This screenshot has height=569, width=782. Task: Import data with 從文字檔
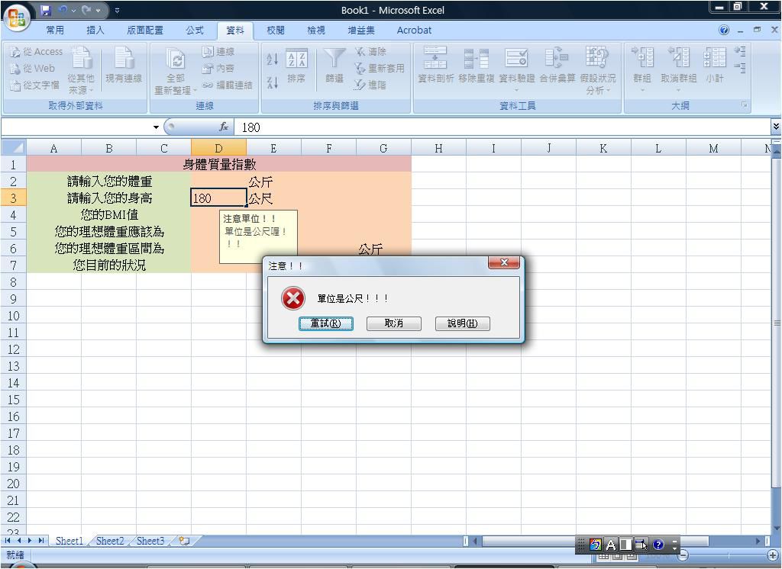[x=35, y=85]
